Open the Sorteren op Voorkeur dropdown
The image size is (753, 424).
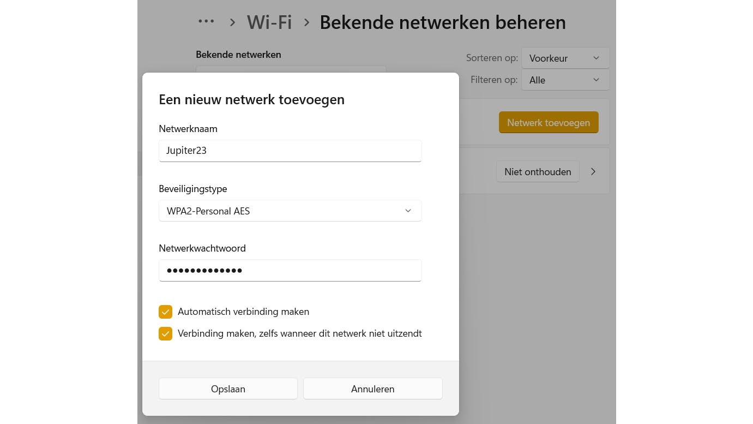pyautogui.click(x=565, y=58)
